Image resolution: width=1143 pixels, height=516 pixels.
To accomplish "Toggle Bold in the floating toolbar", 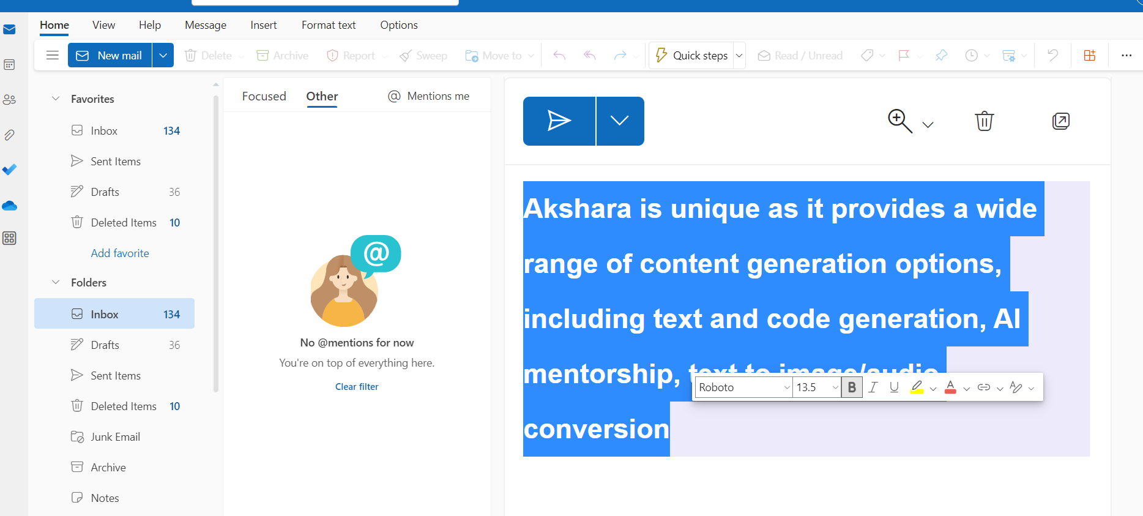I will coord(852,387).
